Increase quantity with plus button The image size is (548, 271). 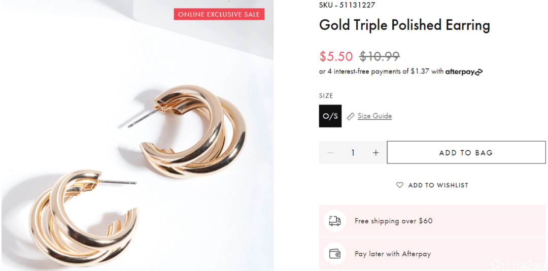click(x=375, y=152)
